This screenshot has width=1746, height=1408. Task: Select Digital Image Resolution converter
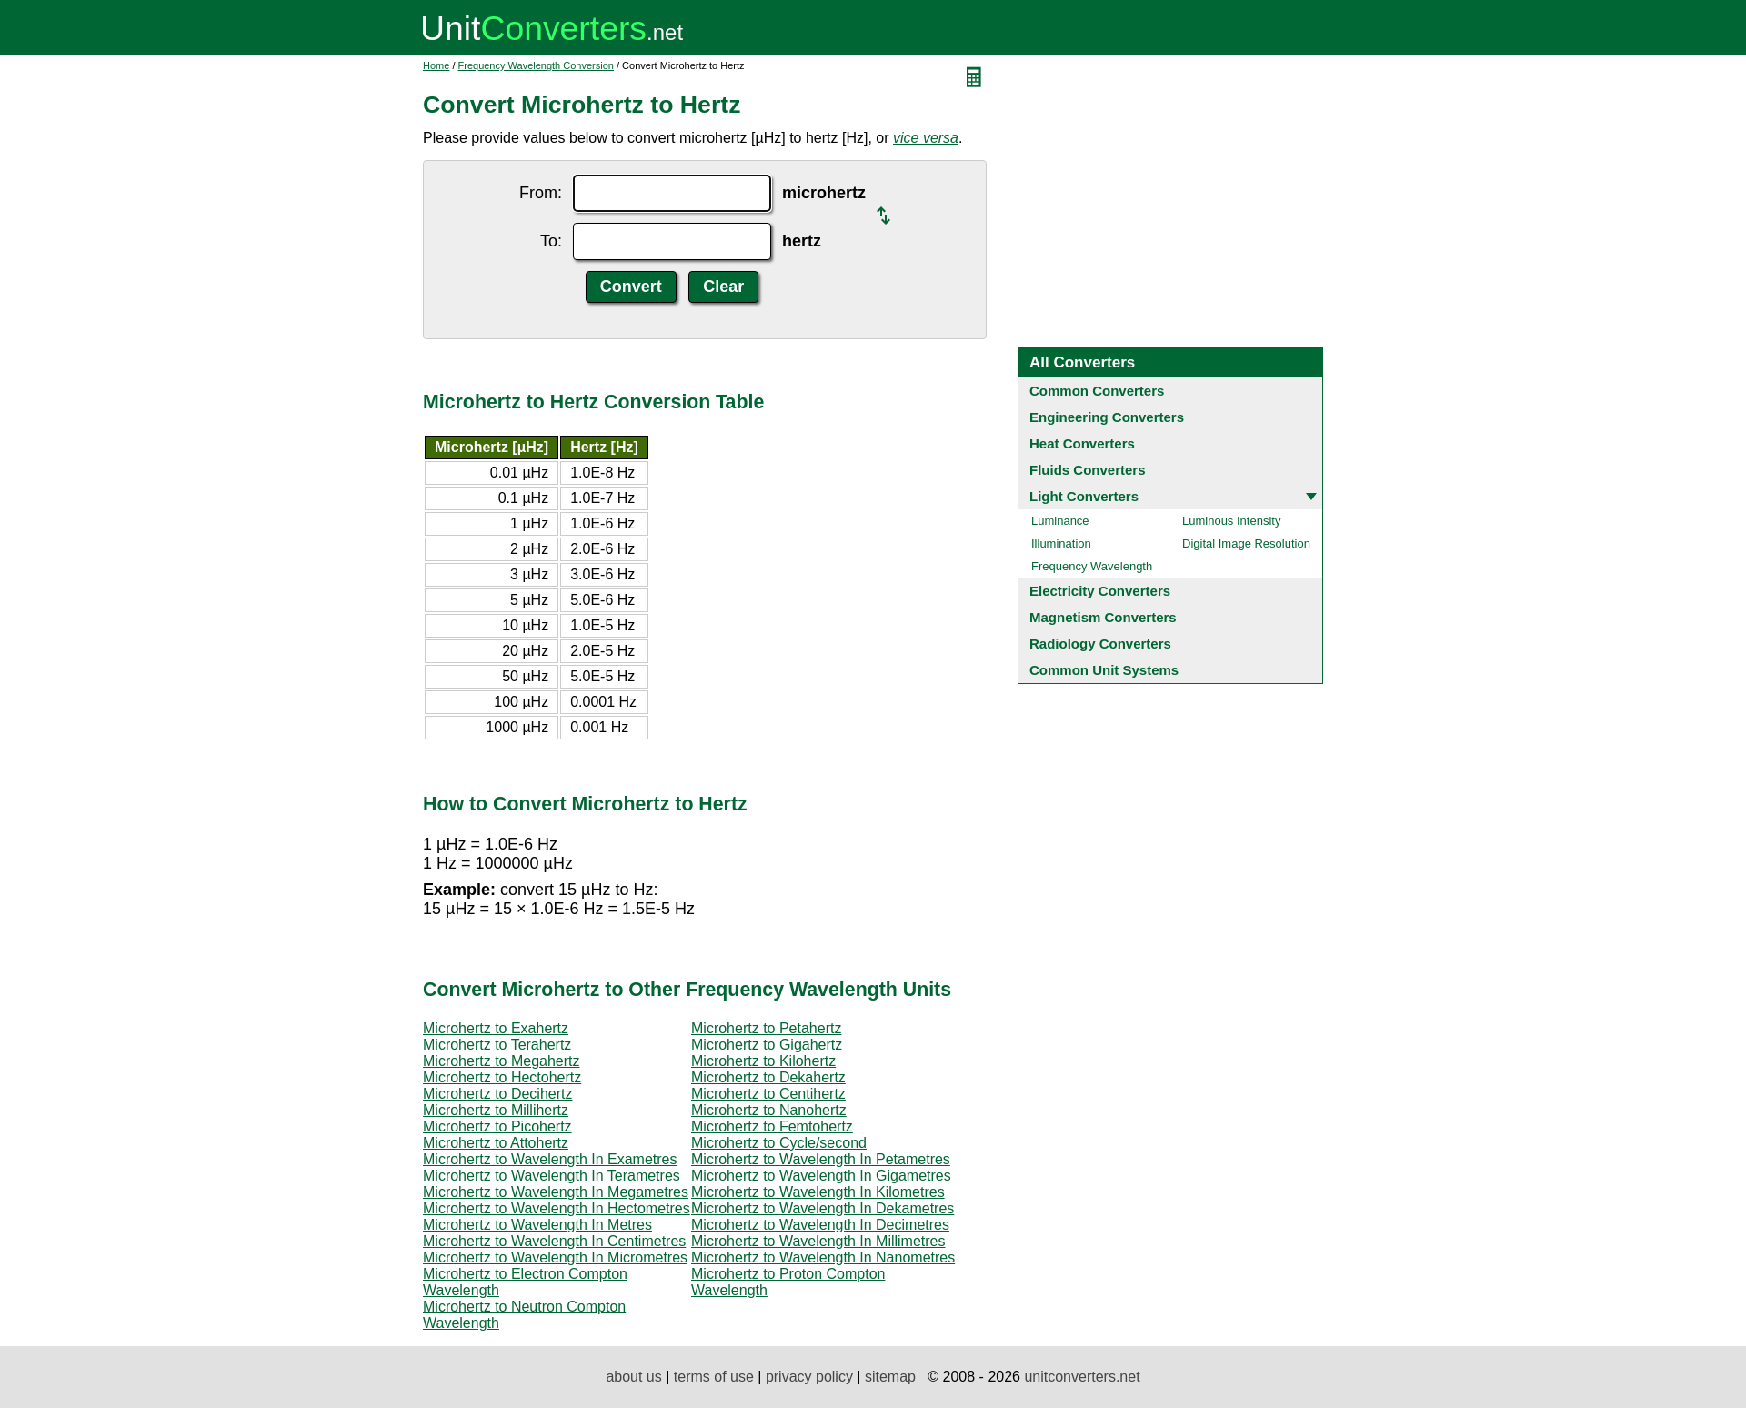tap(1245, 544)
